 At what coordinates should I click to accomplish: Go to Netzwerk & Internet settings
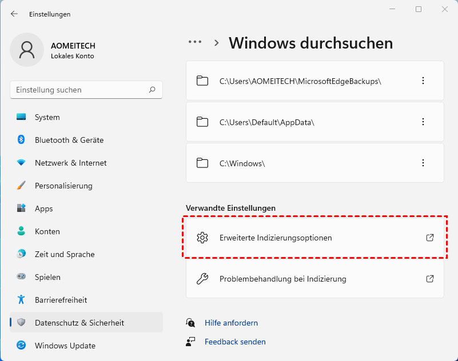click(x=70, y=163)
